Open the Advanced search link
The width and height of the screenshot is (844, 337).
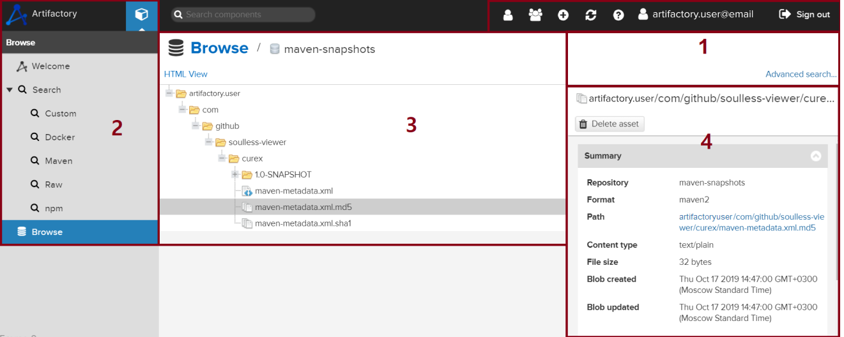click(x=801, y=74)
